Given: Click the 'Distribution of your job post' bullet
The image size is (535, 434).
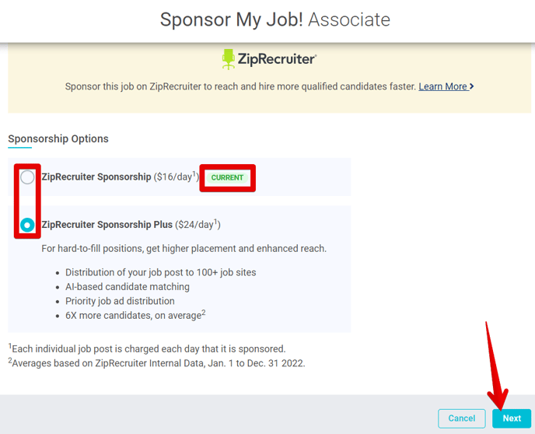Looking at the screenshot, I should (x=161, y=272).
